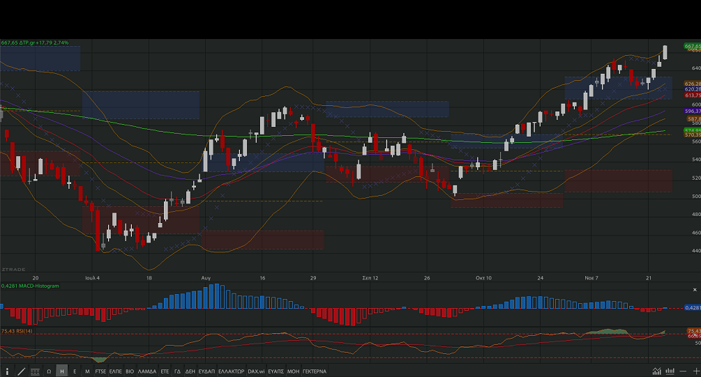Viewport: 701px width, 377px height.
Task: Zoom out with the minus icon
Action: 683,371
